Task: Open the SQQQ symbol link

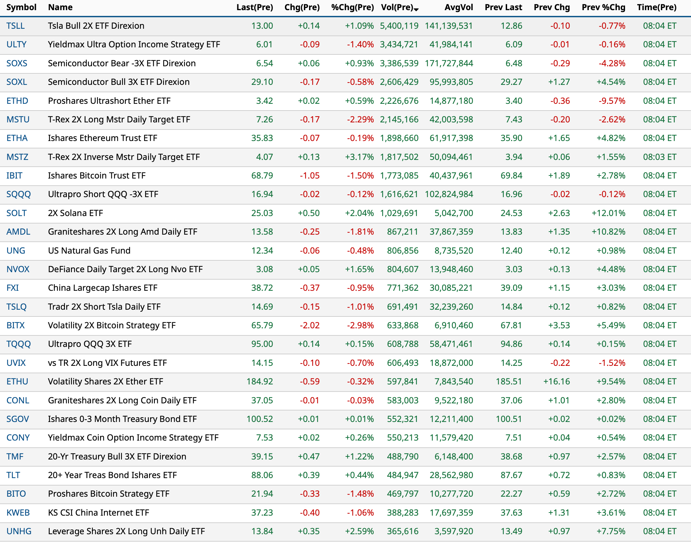Action: tap(19, 194)
